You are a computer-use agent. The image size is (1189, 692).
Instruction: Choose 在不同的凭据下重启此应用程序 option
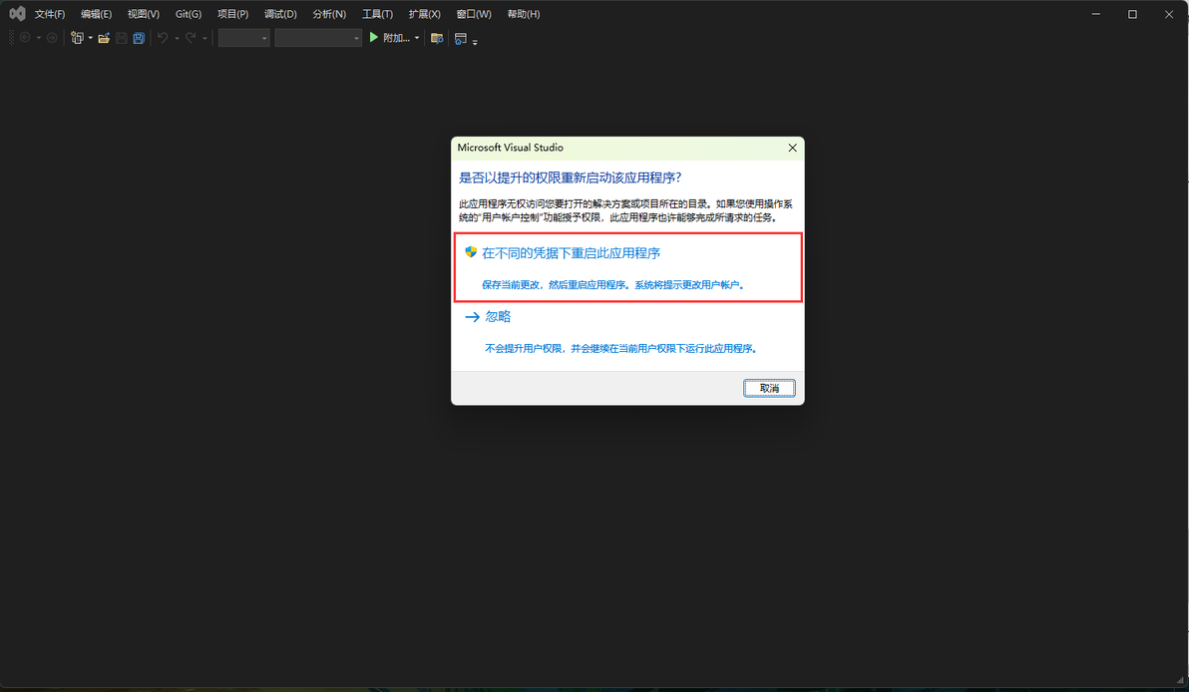click(x=627, y=267)
